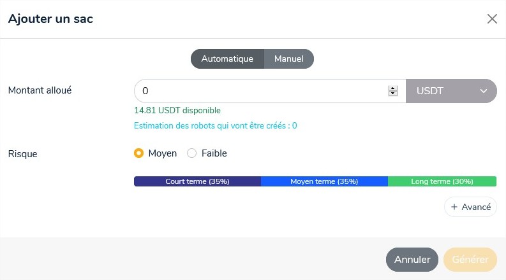Click the Montant alloué label
The height and width of the screenshot is (280, 506).
pyautogui.click(x=40, y=90)
